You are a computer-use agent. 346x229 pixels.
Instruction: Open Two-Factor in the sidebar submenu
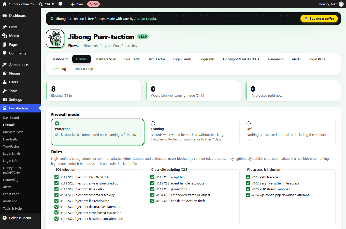[11, 146]
